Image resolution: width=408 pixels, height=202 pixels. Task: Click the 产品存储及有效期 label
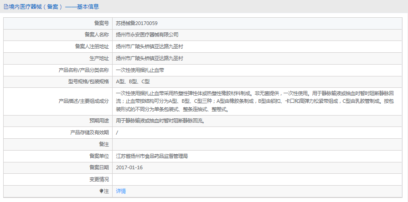tap(89, 133)
